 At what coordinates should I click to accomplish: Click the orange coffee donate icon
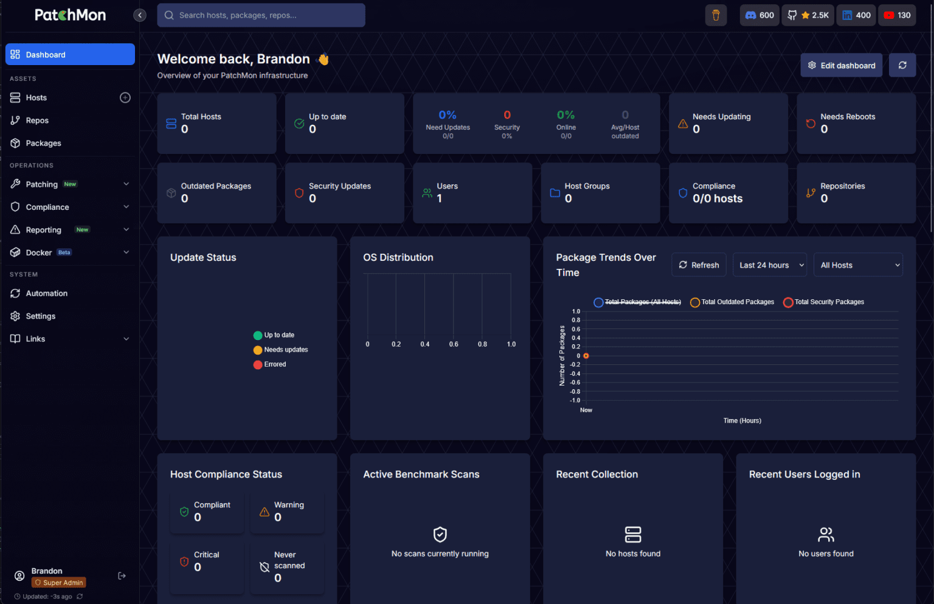[716, 15]
